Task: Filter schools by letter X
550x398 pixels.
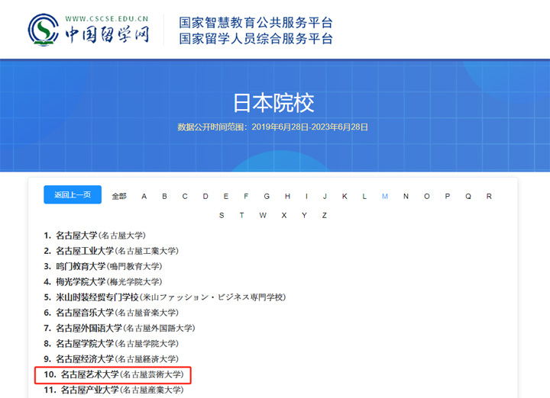Action: [x=283, y=215]
